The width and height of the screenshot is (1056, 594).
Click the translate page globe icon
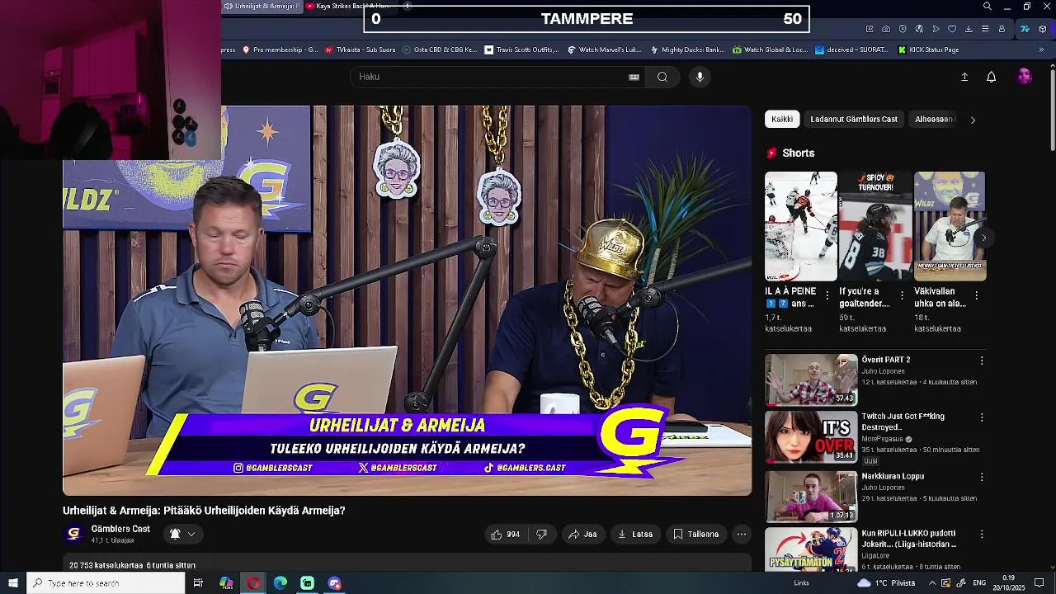click(x=918, y=29)
